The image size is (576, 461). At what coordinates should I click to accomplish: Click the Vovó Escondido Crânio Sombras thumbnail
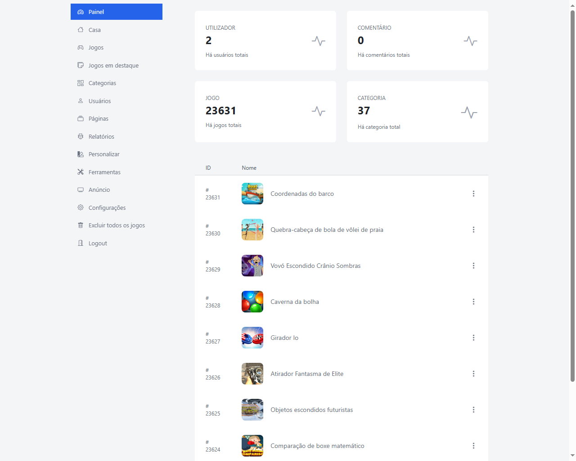tap(252, 266)
